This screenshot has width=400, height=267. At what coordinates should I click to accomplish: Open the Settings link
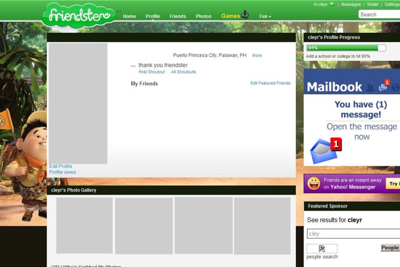pos(392,4)
